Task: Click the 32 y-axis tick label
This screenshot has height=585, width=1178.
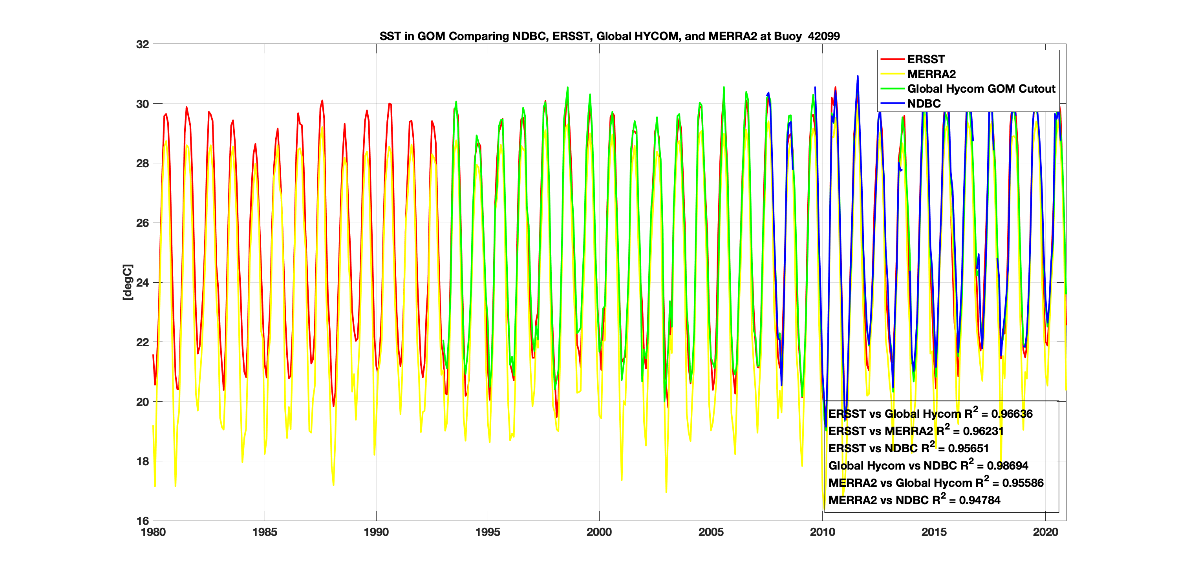Action: [143, 44]
